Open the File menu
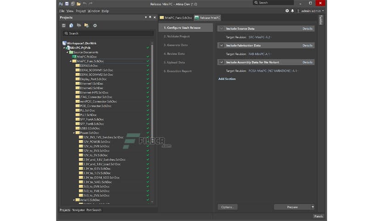The image size is (383, 221). (x=62, y=11)
